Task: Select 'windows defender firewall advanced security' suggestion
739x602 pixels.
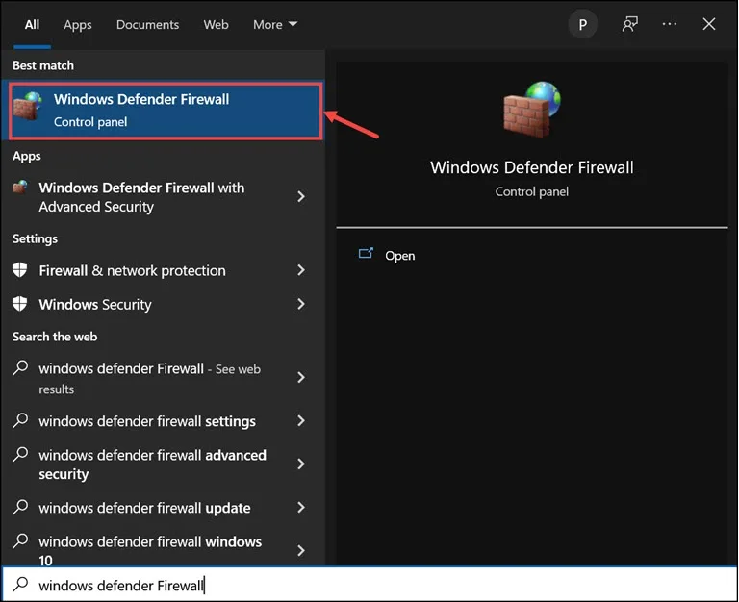Action: click(x=162, y=464)
